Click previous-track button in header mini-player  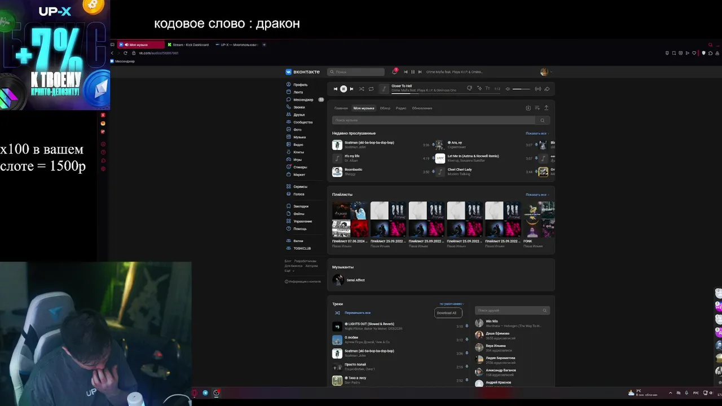tap(406, 72)
